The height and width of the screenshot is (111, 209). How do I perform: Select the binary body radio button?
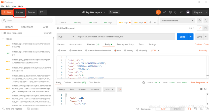point(125,51)
